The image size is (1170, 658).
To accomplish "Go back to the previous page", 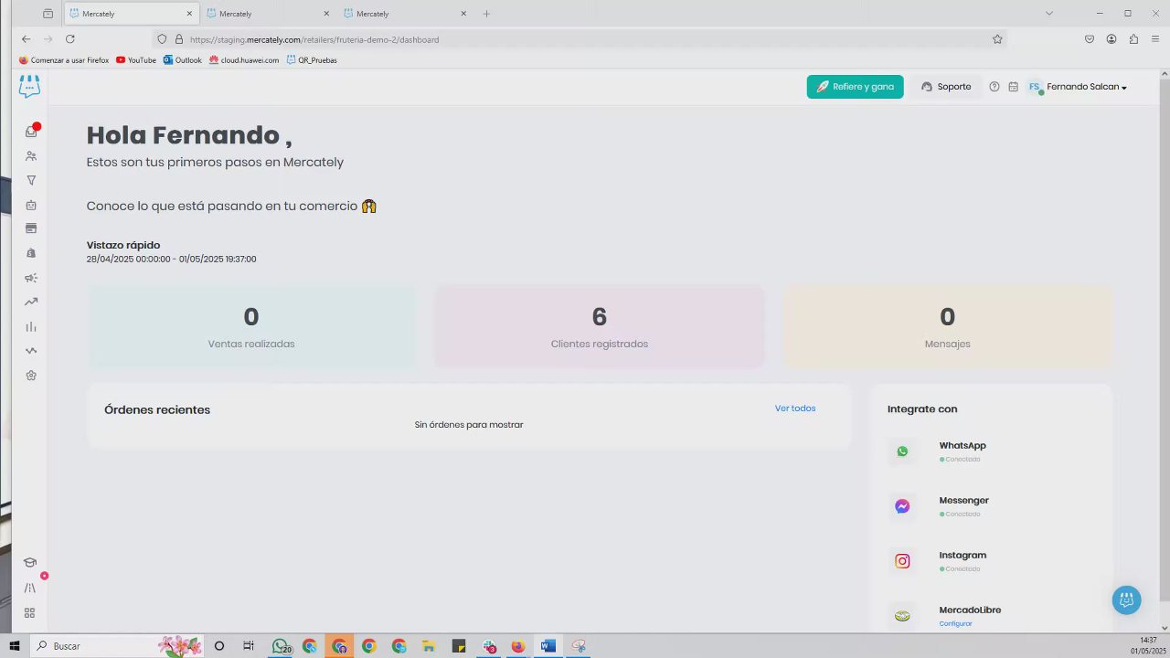I will point(26,39).
